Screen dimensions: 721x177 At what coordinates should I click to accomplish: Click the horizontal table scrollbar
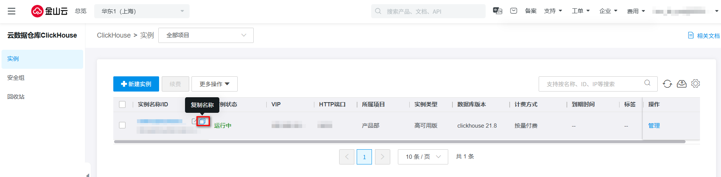click(x=399, y=142)
